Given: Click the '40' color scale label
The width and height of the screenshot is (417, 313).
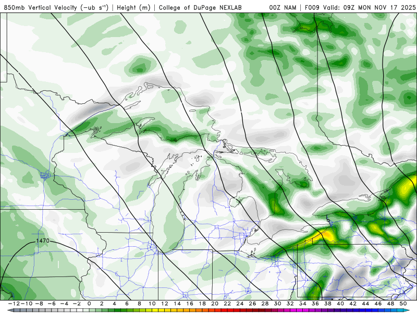Looking at the screenshot, I should tap(340, 304).
